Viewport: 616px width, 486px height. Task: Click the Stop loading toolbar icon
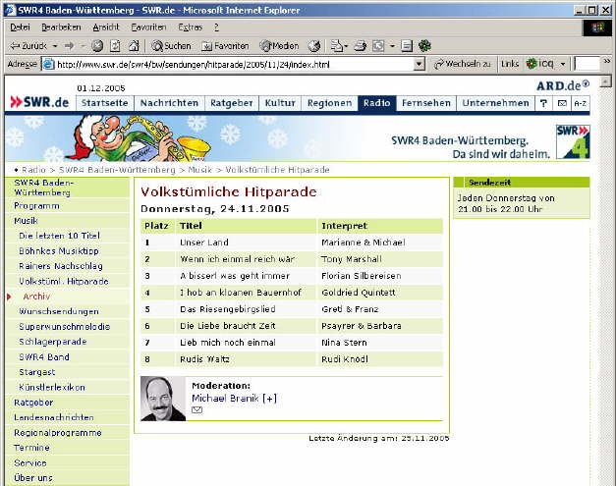pyautogui.click(x=97, y=46)
